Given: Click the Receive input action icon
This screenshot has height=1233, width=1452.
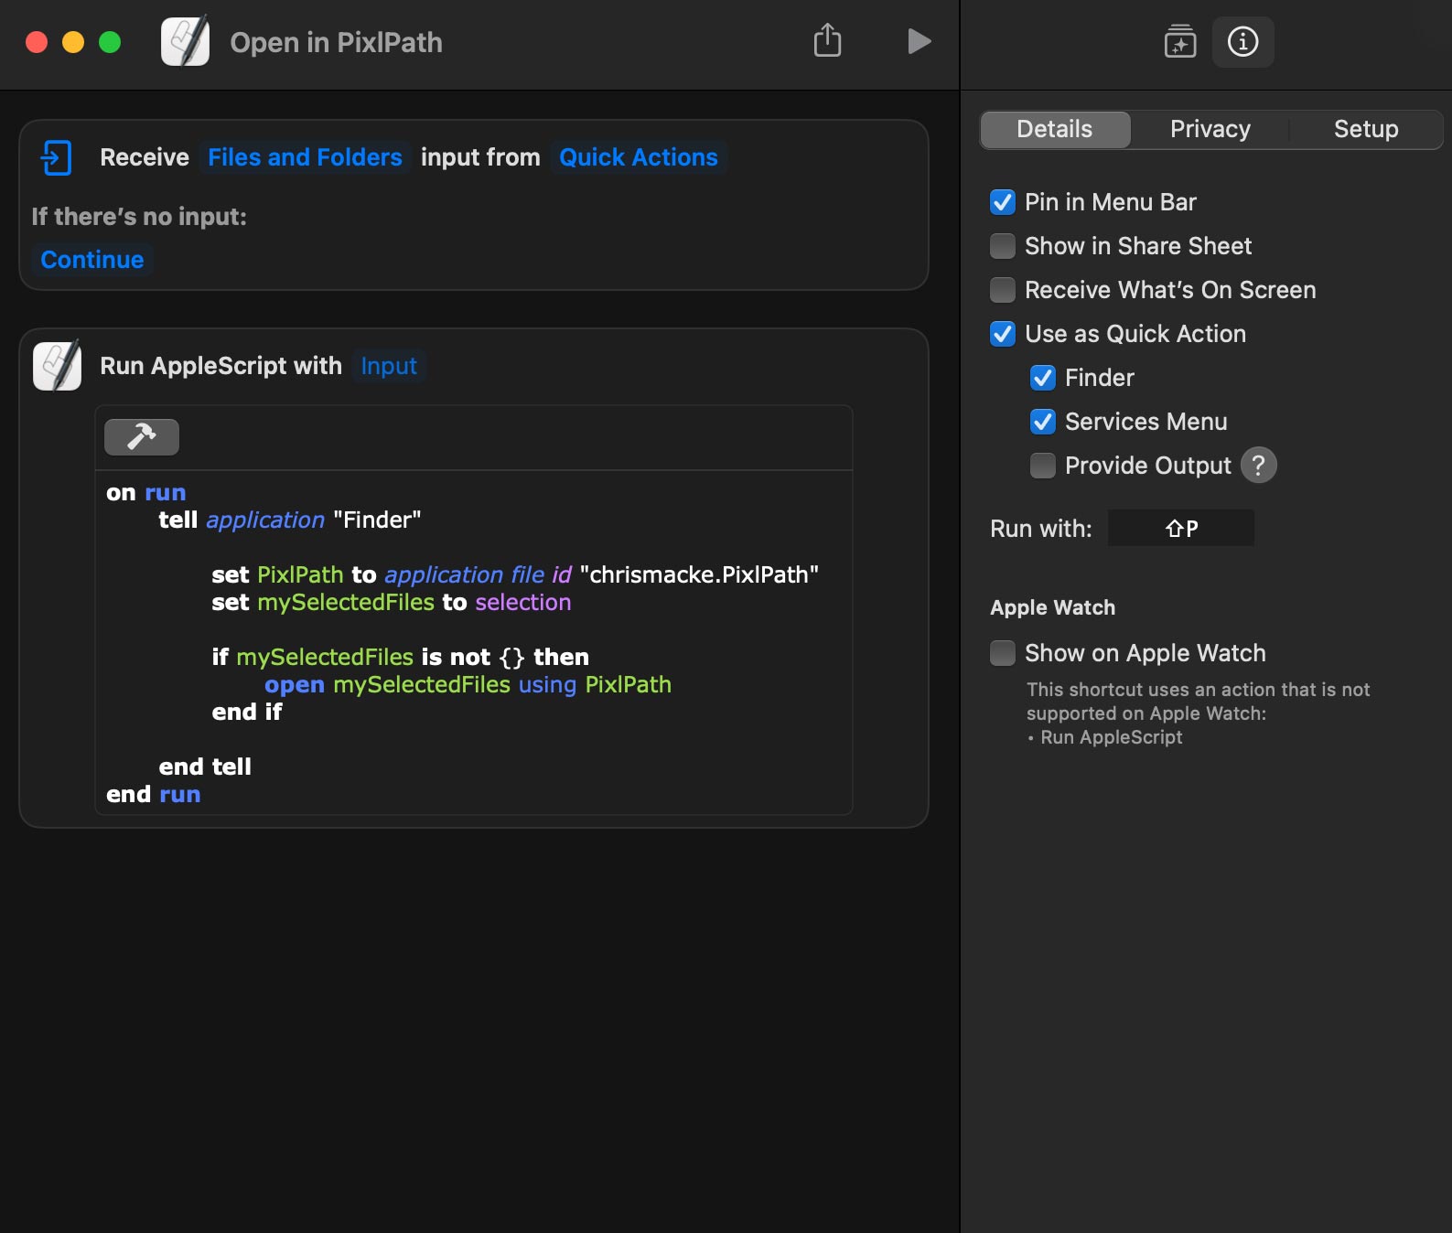Looking at the screenshot, I should pyautogui.click(x=57, y=157).
